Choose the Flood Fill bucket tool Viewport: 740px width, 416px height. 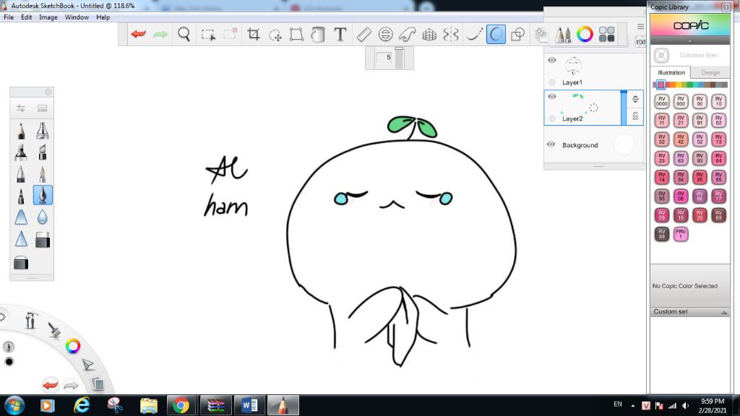318,34
